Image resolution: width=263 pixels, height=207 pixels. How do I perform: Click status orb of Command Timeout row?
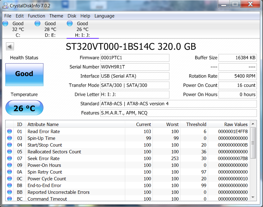[10, 198]
